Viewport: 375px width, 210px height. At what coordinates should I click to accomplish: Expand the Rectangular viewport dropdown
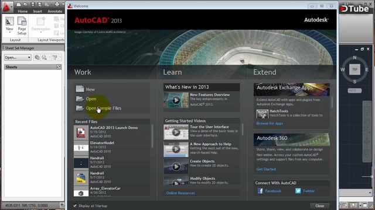point(41,33)
